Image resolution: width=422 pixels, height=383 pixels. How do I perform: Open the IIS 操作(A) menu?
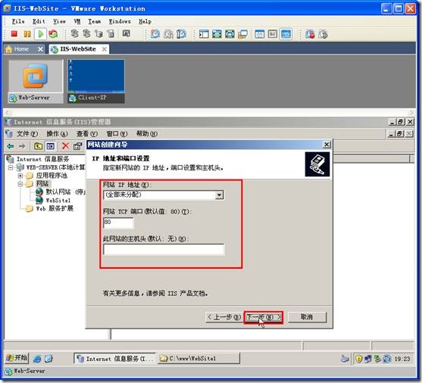point(57,134)
